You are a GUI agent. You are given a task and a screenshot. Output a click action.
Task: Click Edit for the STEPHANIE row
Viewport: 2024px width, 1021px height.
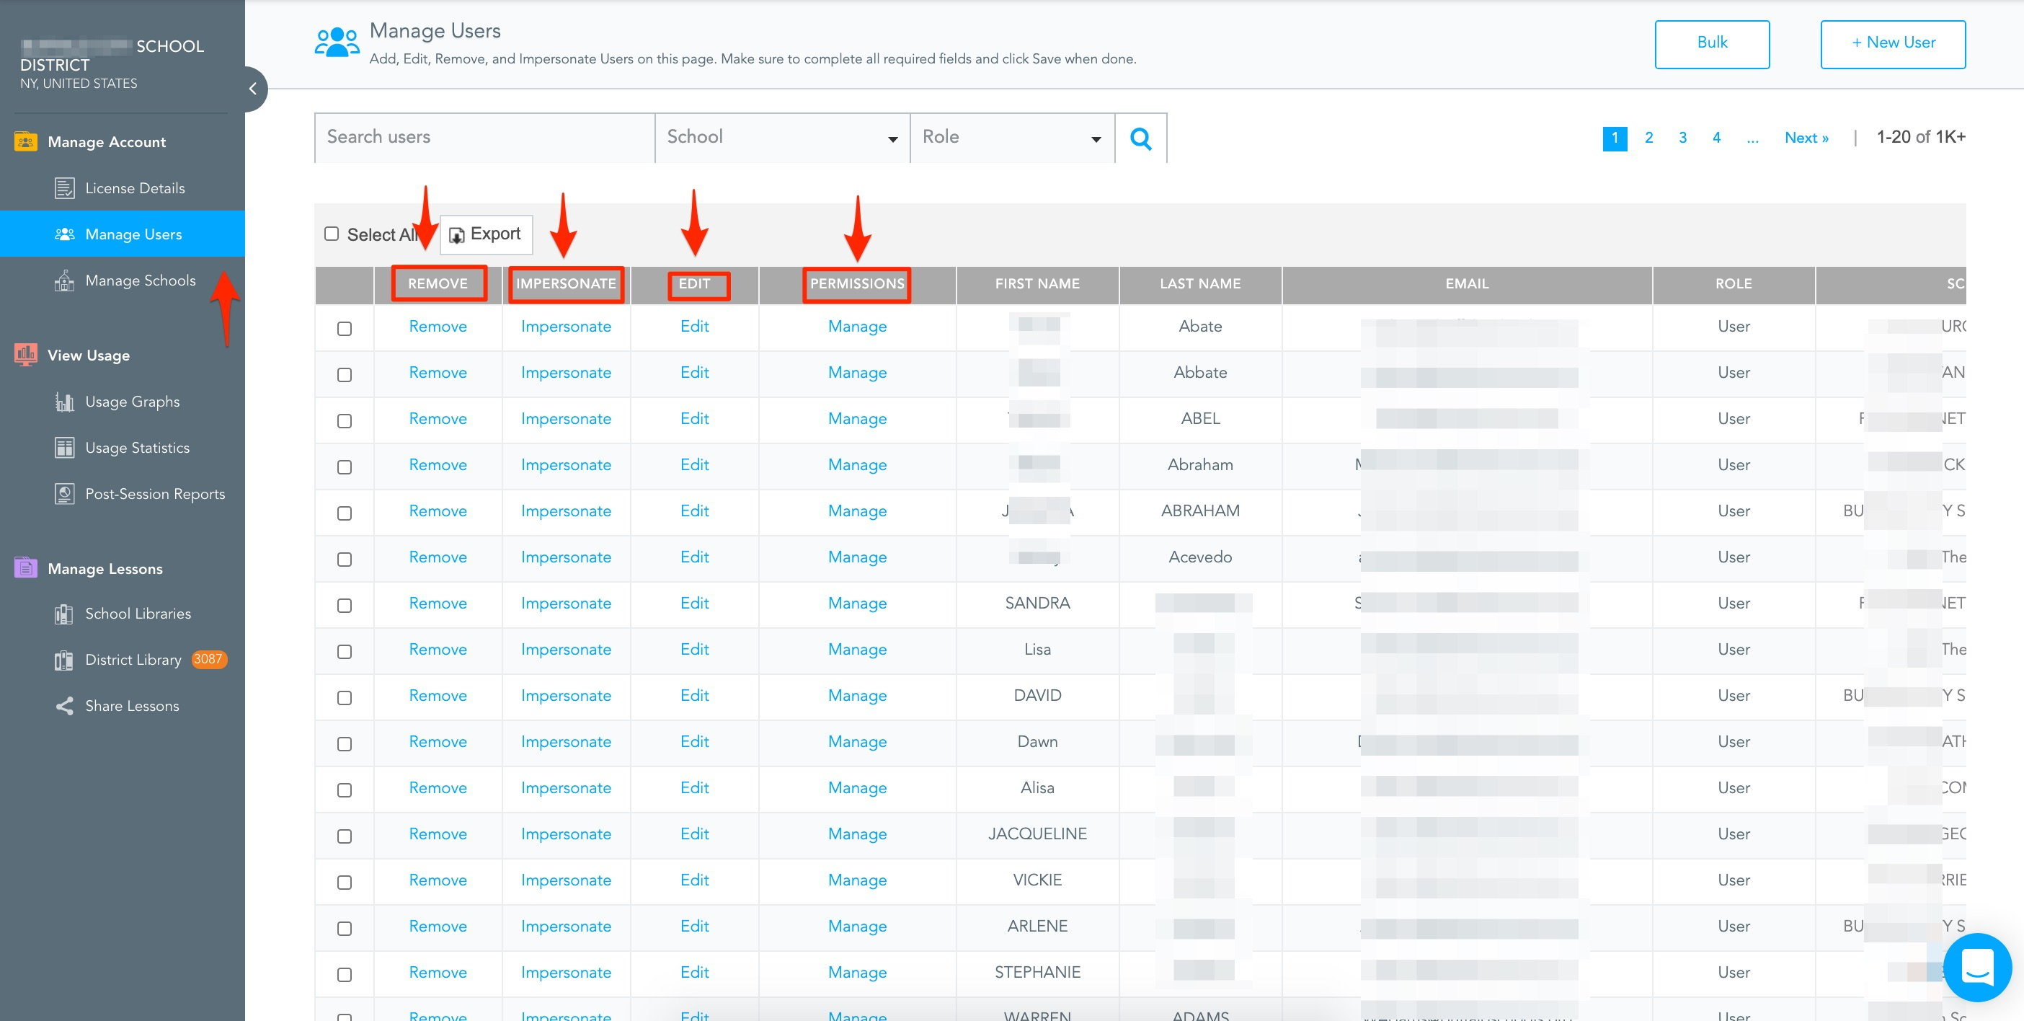pyautogui.click(x=695, y=972)
